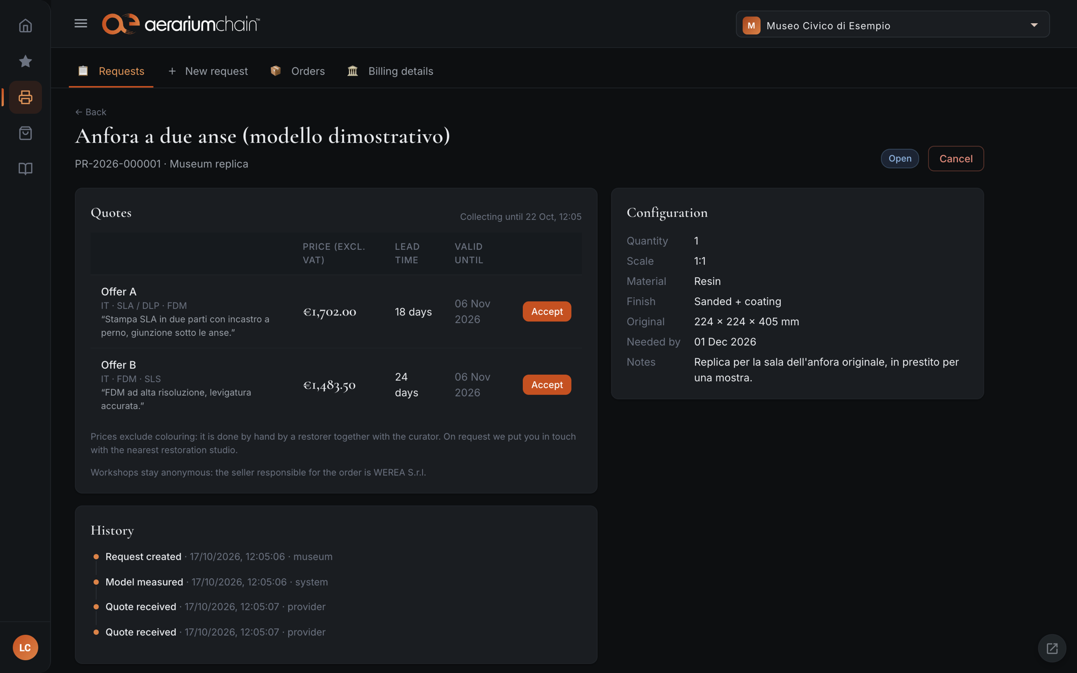Select the Offer B title

point(118,364)
